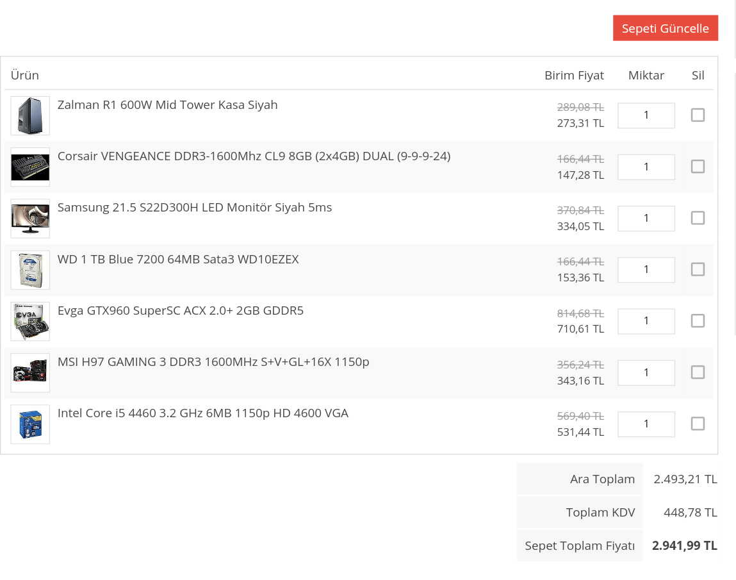Click the Toplam KDV label

tap(600, 512)
